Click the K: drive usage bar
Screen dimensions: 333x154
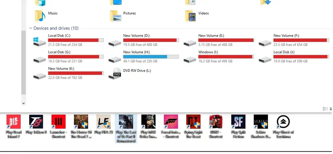click(76, 73)
